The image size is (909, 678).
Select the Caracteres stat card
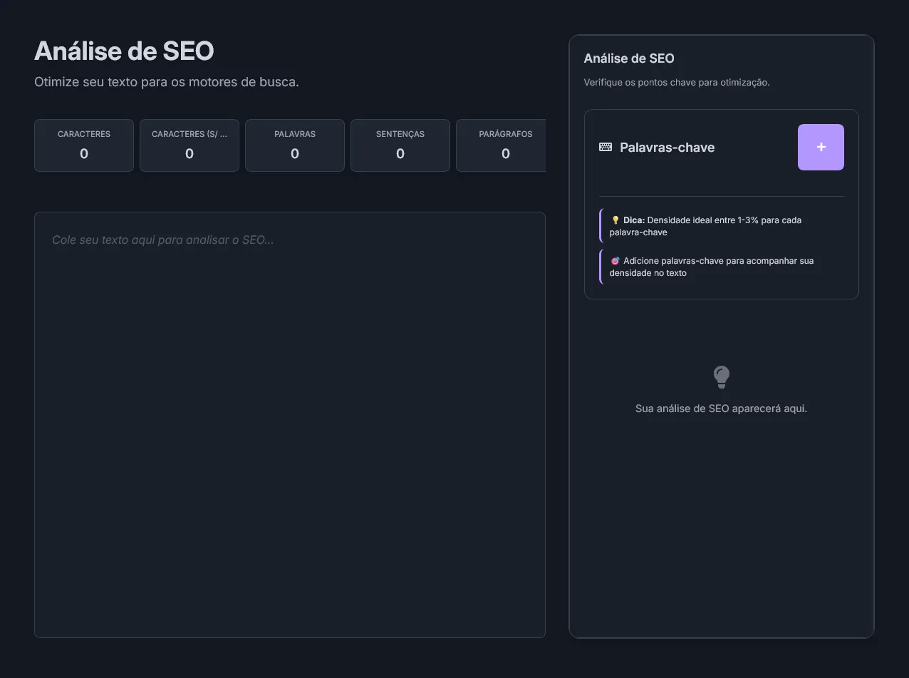tap(84, 145)
